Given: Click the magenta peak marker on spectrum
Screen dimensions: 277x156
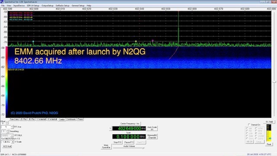Looking at the screenshot, I should click(153, 41).
